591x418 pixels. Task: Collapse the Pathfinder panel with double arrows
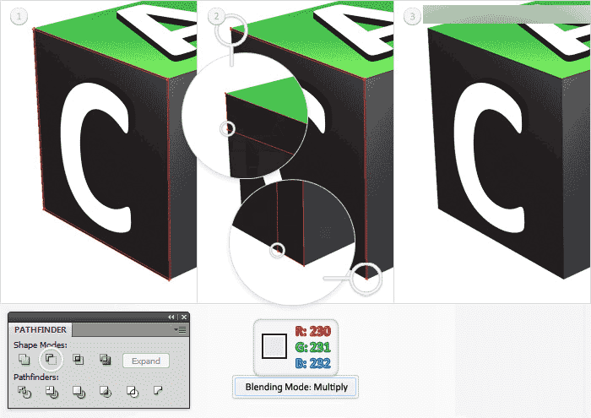(171, 318)
